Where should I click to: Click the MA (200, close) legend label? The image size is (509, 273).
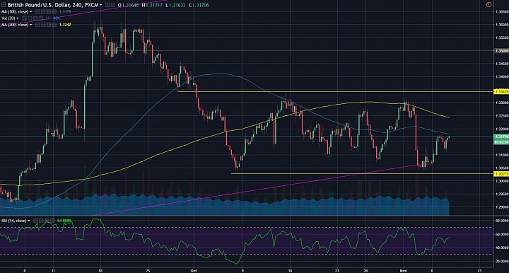click(15, 25)
